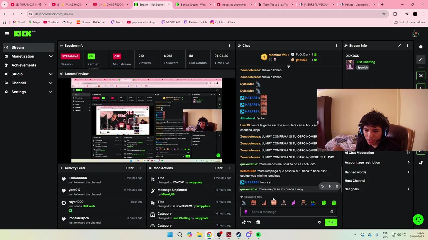Switch to Apuestas deportivas browser tab
This screenshot has height=240, width=428.
pyautogui.click(x=233, y=5)
